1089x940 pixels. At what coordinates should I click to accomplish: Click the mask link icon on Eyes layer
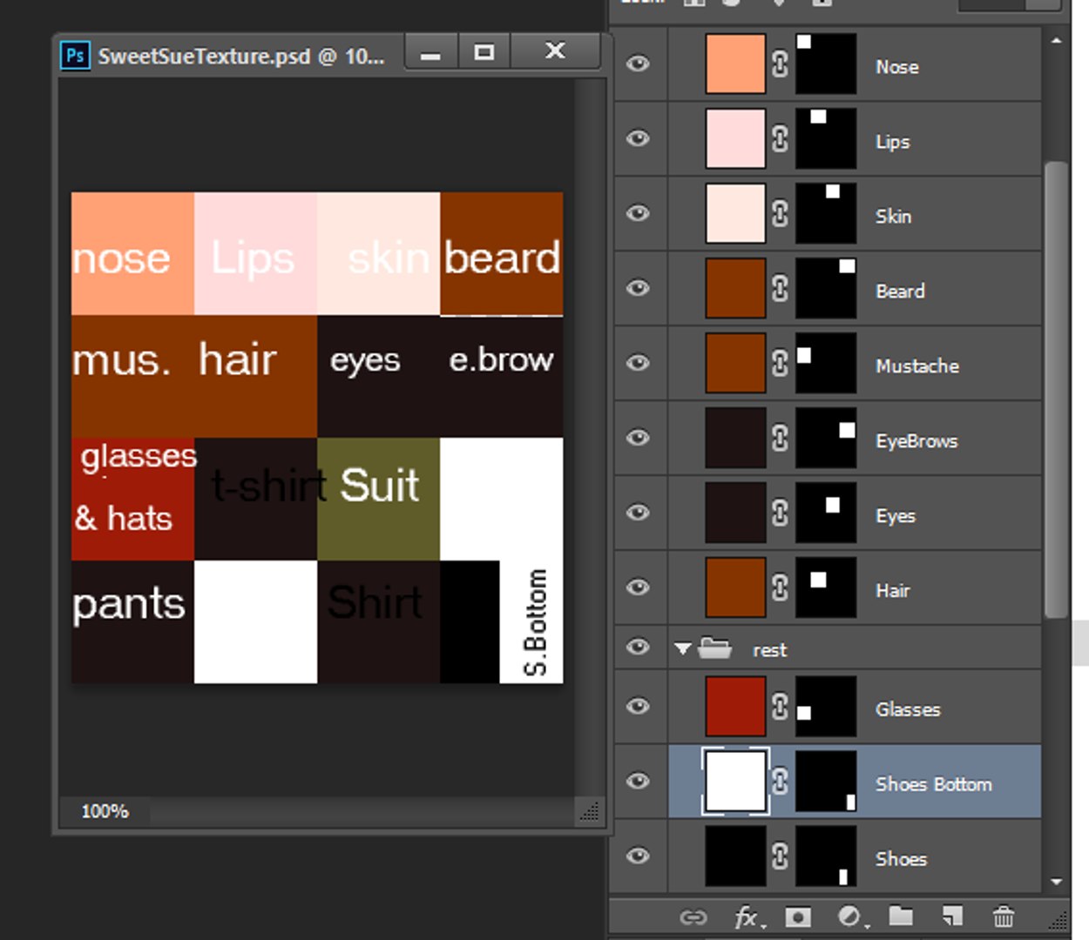(780, 513)
